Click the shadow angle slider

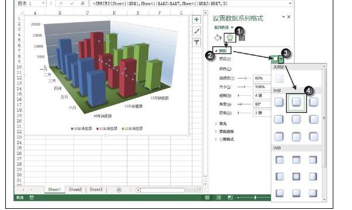tap(244, 104)
